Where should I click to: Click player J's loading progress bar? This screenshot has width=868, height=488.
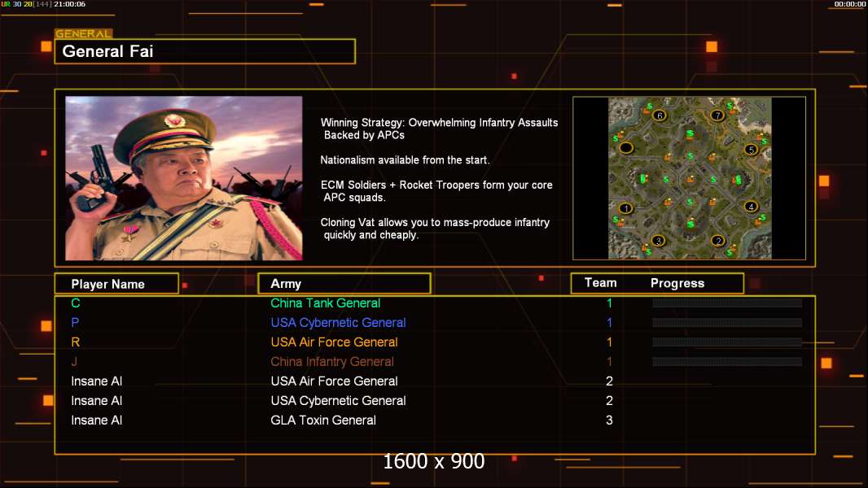727,361
